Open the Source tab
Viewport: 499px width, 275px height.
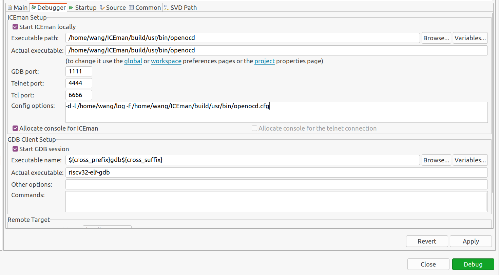[x=113, y=7]
